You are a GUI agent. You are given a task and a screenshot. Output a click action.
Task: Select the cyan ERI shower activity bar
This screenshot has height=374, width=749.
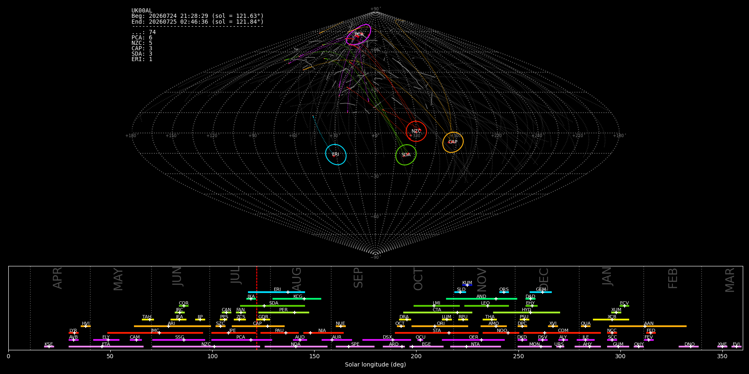(x=276, y=292)
